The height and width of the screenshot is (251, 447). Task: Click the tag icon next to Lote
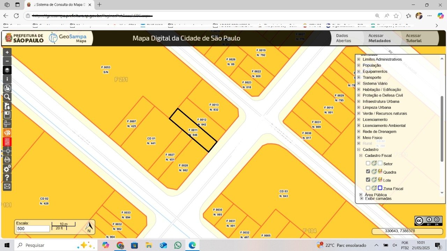pos(374,180)
